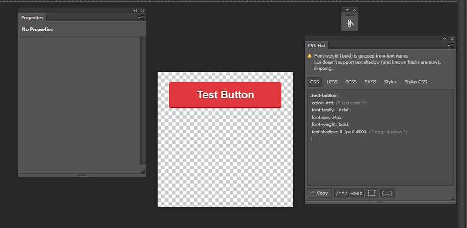Screen dimensions: 467x228
Task: Switch output to the SCSS tab
Action: tap(351, 82)
